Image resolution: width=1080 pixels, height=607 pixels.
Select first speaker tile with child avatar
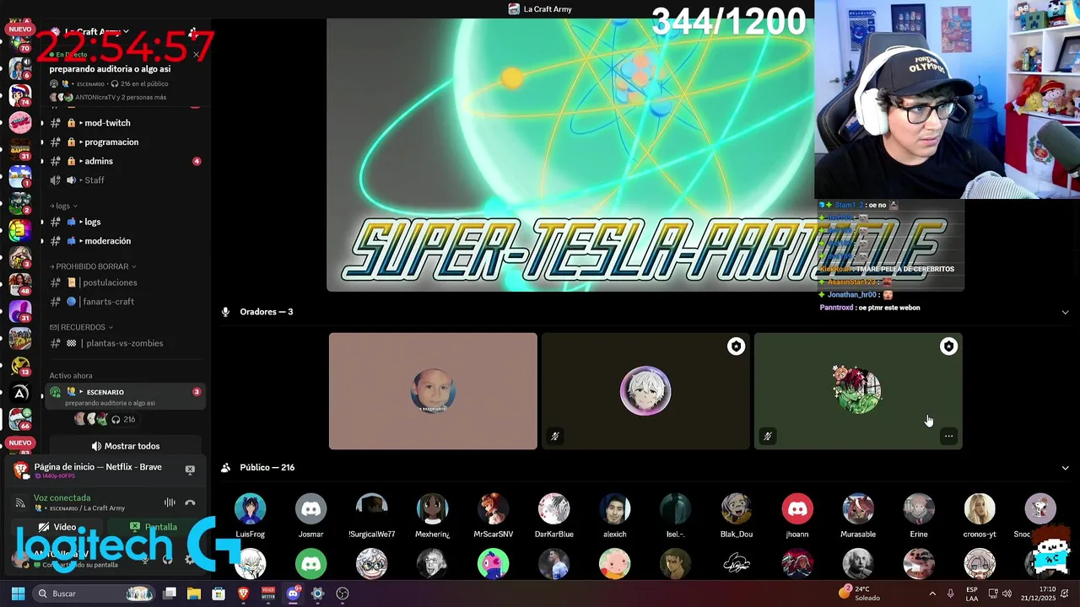(x=433, y=391)
